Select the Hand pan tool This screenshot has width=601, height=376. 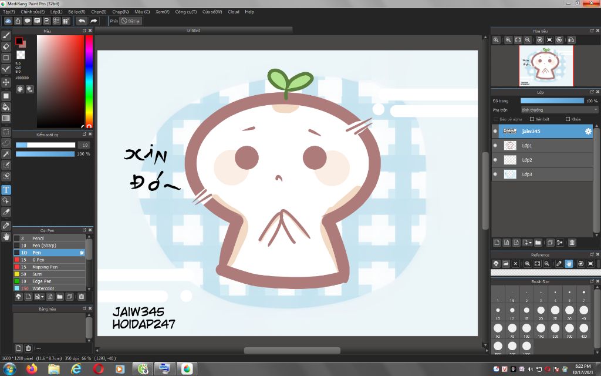point(6,237)
